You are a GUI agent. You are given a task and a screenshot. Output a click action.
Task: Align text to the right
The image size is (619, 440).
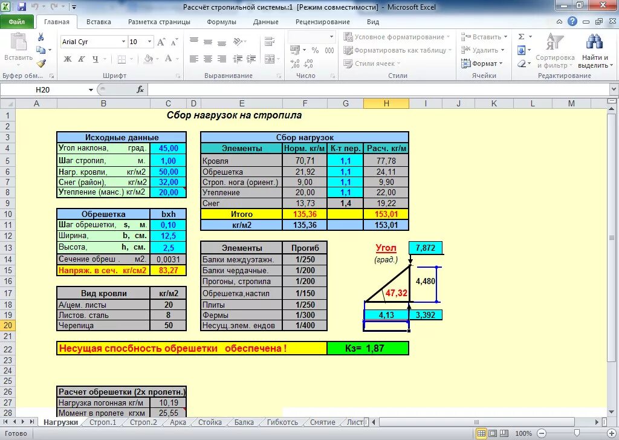[x=222, y=59]
